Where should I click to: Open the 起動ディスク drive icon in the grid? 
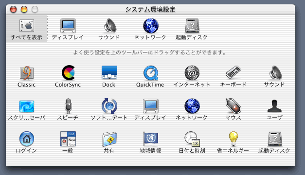coord(275,139)
